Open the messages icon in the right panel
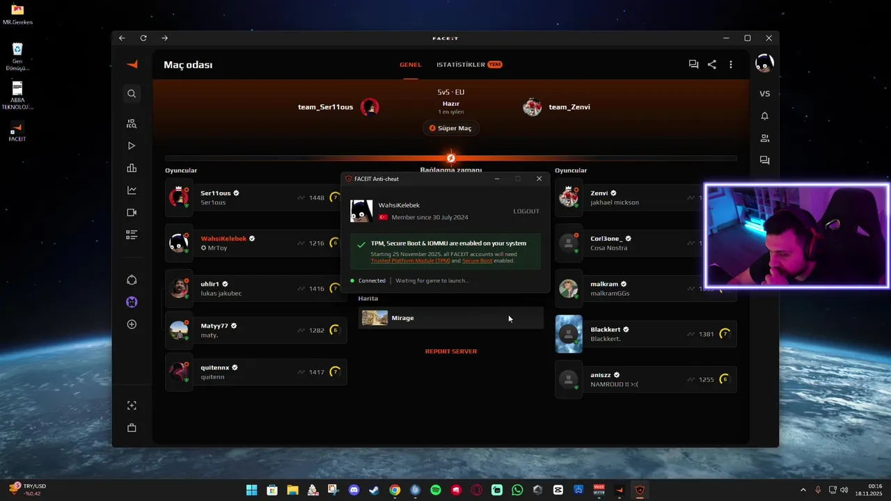This screenshot has height=501, width=891. coord(764,160)
